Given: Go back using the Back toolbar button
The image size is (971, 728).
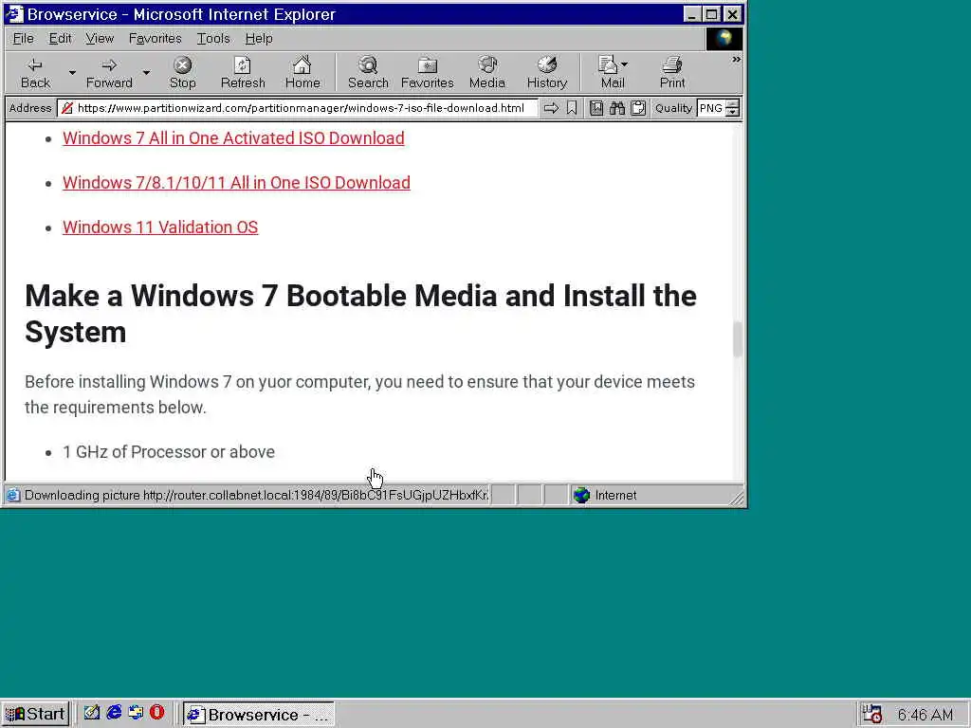Looking at the screenshot, I should click(x=35, y=73).
